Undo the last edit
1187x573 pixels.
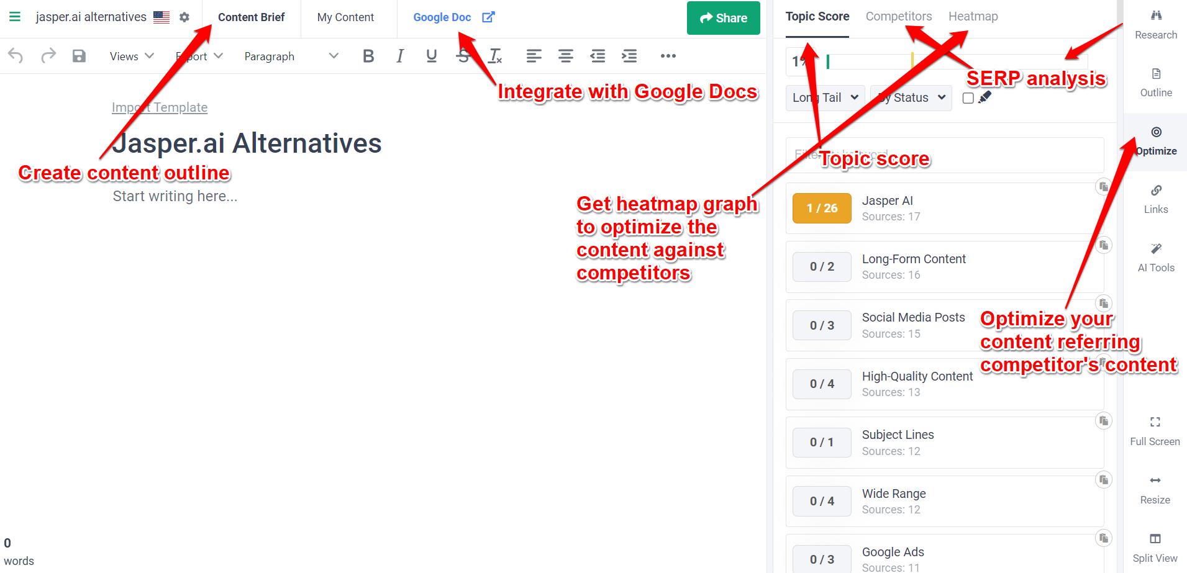(x=16, y=56)
